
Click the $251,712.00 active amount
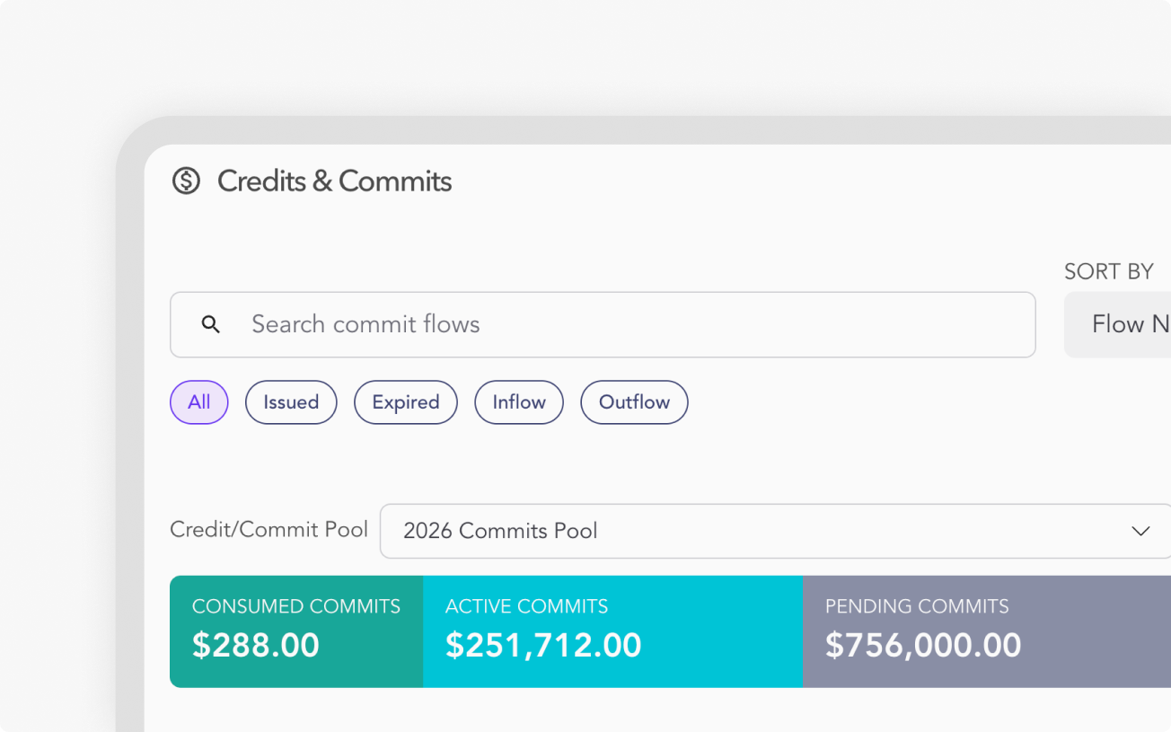543,645
